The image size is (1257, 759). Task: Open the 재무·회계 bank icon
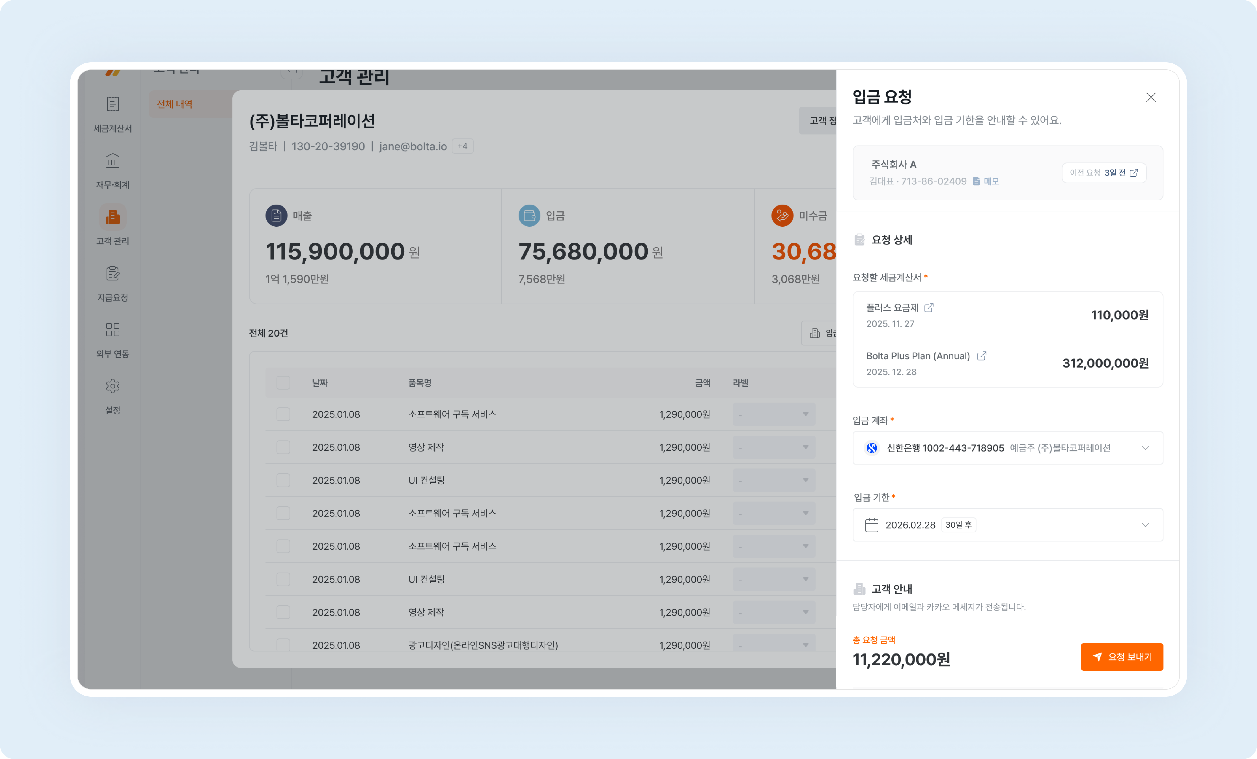tap(113, 161)
